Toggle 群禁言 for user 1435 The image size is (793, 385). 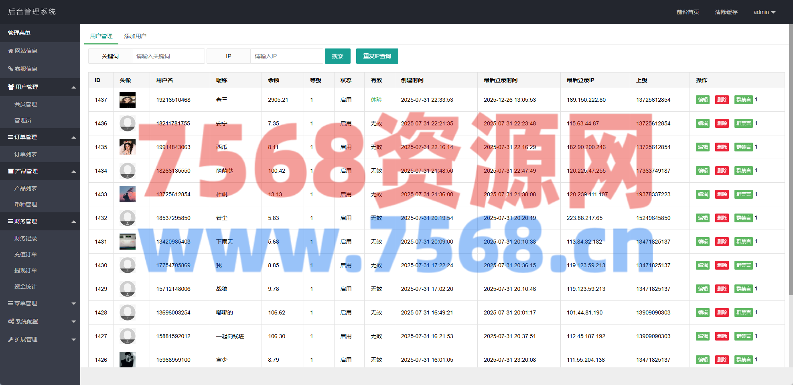(743, 147)
